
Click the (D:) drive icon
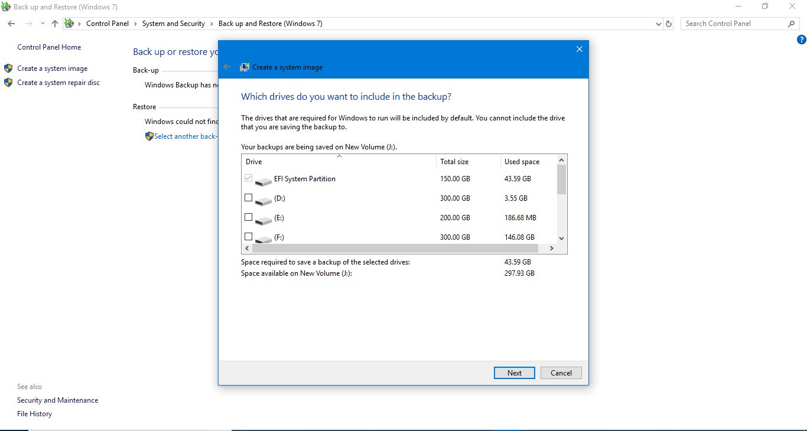(x=263, y=201)
